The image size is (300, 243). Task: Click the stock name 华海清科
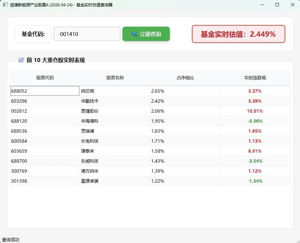pos(90,121)
